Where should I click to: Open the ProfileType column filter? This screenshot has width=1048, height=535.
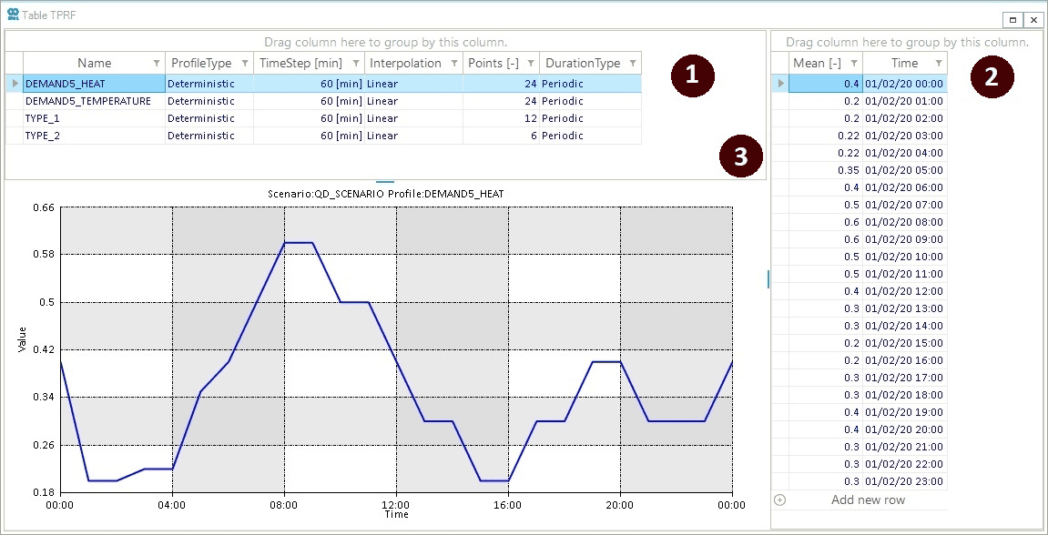[244, 64]
